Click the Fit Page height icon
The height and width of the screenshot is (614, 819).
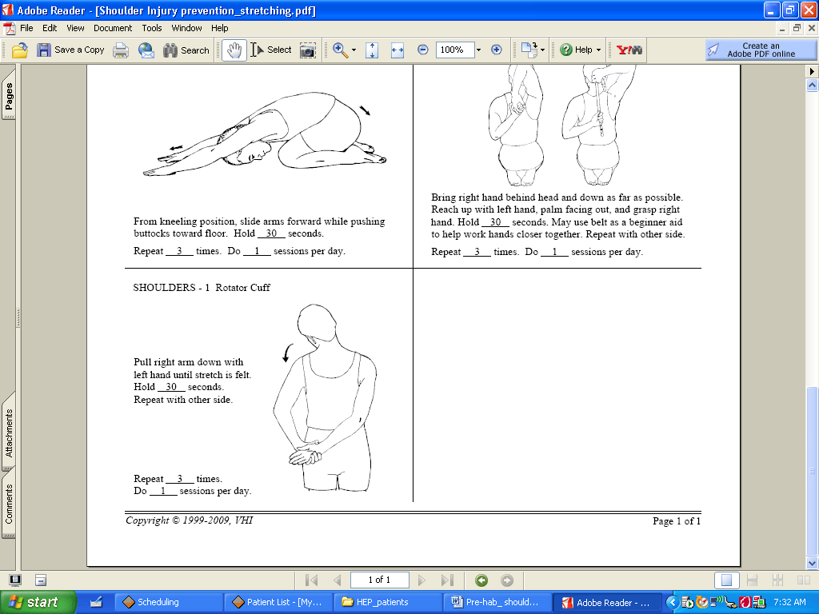[372, 50]
